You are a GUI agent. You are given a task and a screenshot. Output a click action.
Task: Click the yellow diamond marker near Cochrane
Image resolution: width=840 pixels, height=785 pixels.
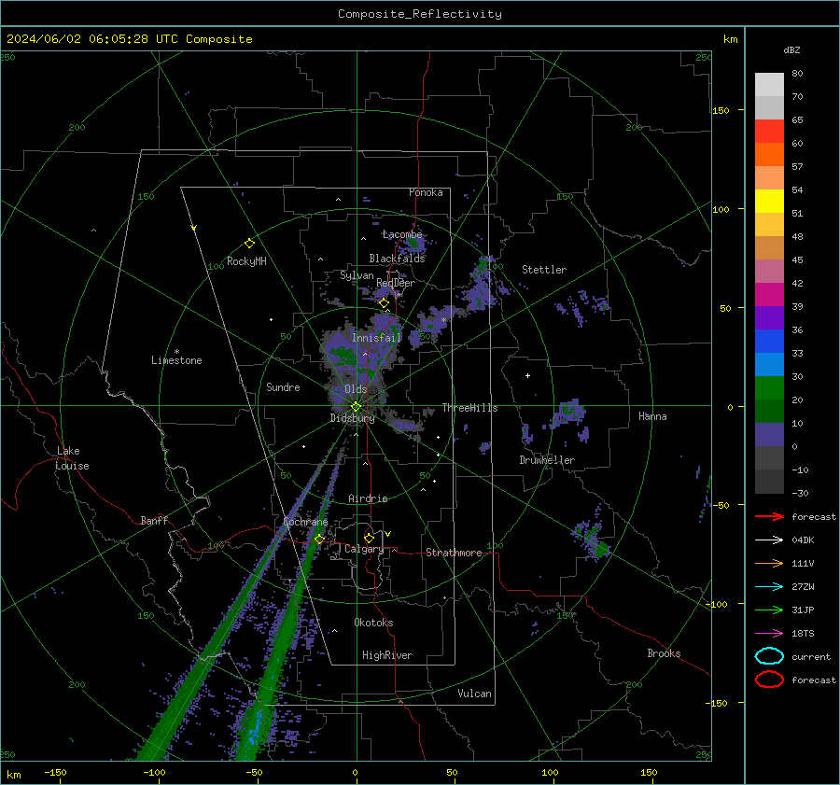coord(319,539)
